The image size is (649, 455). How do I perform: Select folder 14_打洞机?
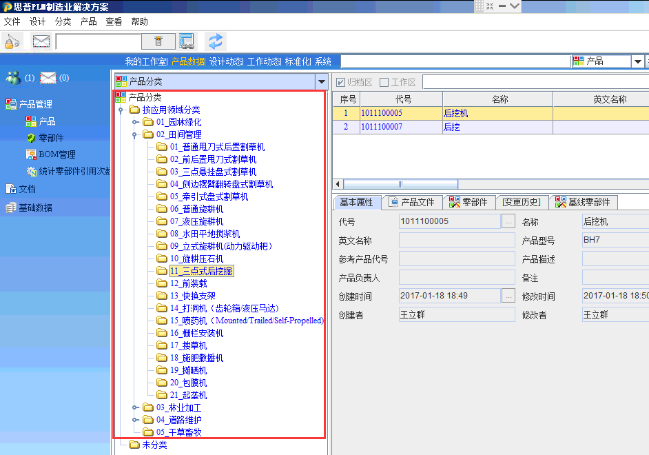(218, 308)
